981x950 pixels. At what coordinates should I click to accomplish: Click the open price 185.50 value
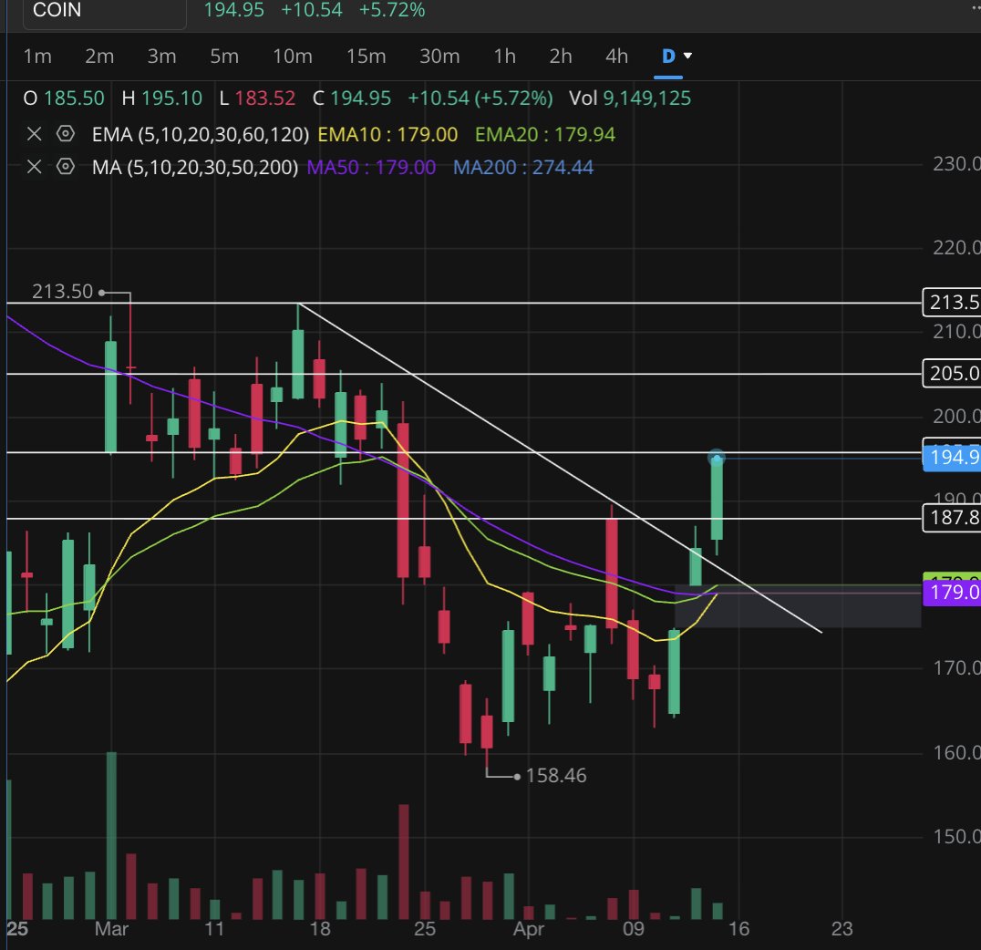[x=74, y=98]
